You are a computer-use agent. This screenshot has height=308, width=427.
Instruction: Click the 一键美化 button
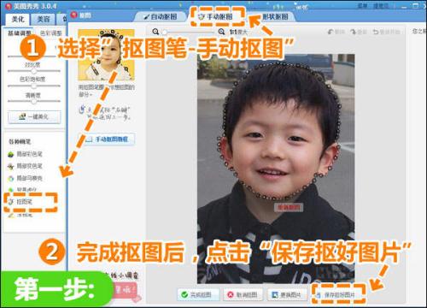34,116
